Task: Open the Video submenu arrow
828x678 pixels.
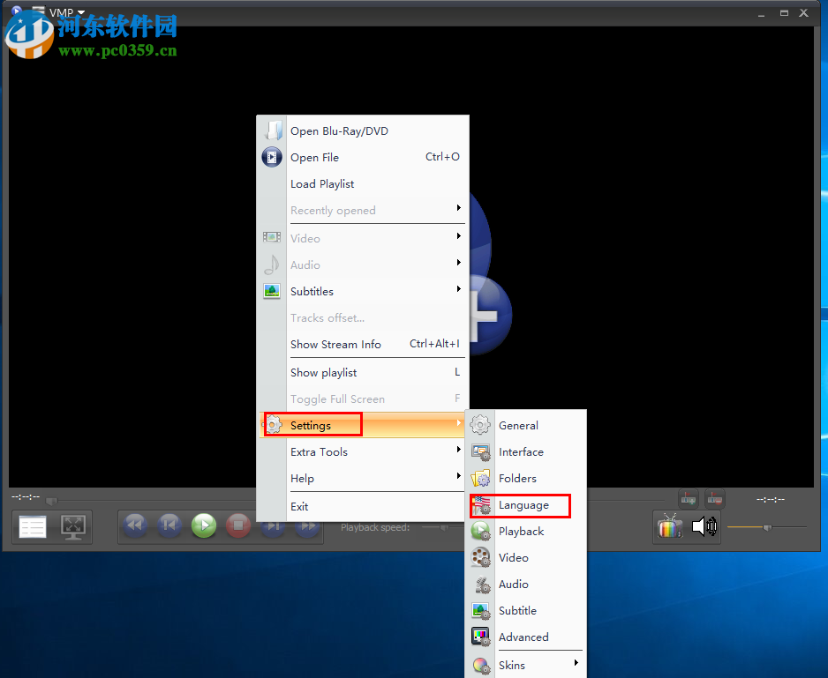Action: [x=458, y=238]
